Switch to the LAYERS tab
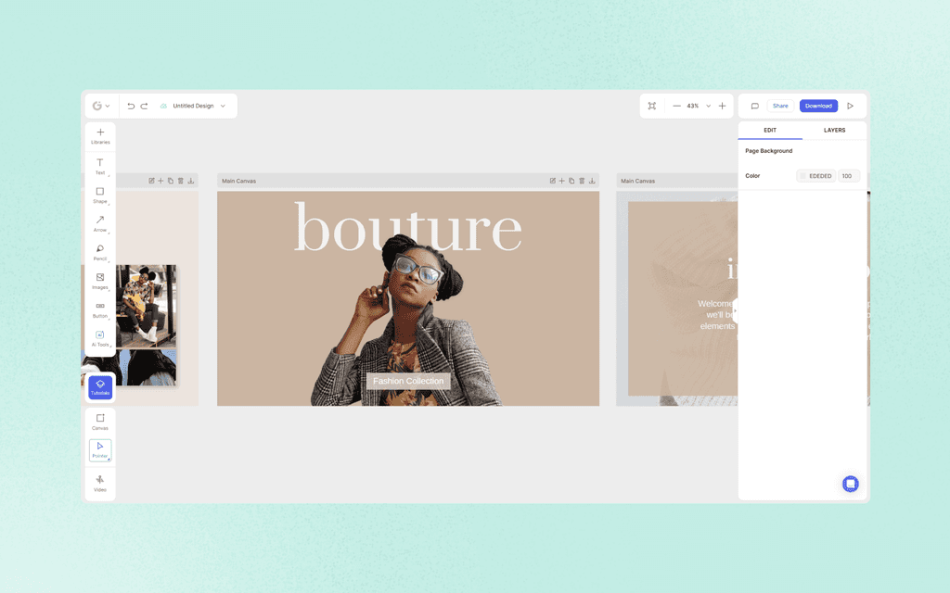 click(x=832, y=130)
